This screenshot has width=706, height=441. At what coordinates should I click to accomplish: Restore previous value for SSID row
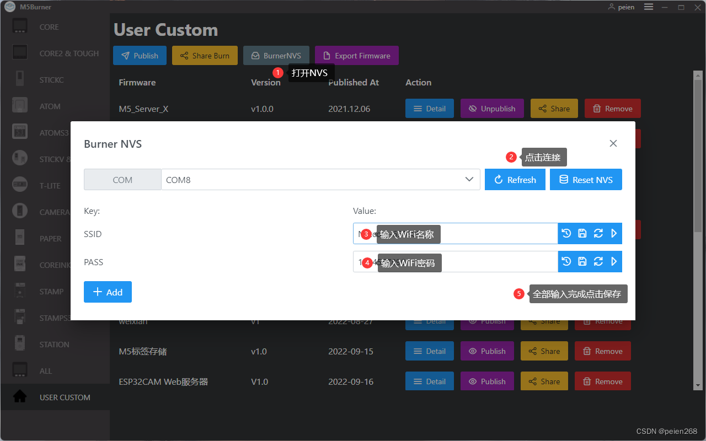point(566,234)
